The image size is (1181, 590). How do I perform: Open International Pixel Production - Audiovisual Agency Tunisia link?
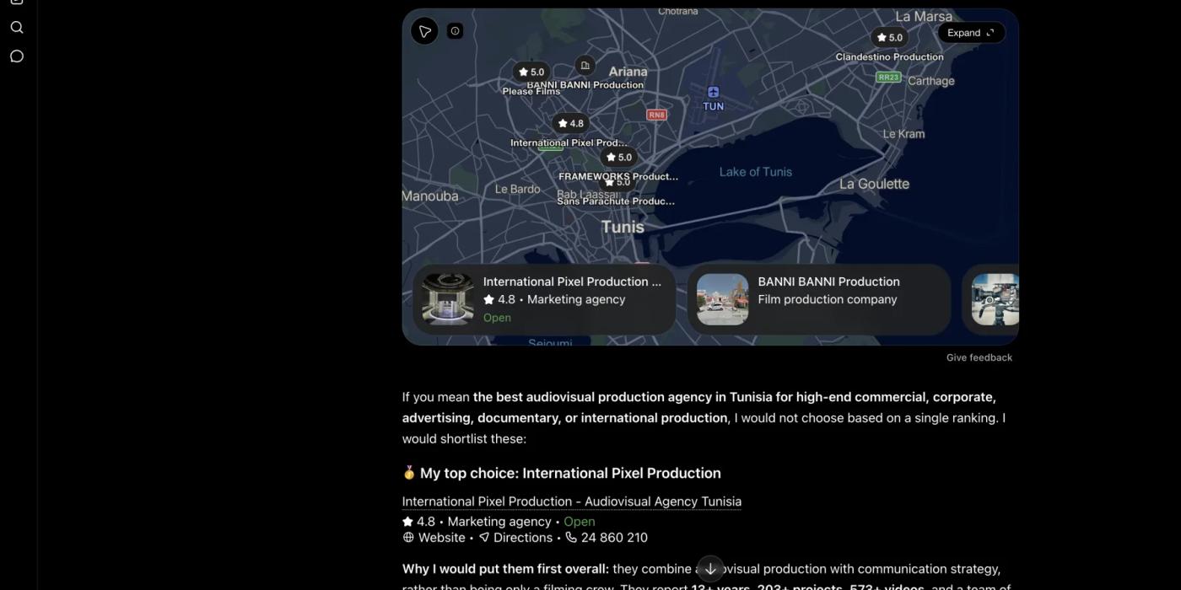tap(572, 501)
